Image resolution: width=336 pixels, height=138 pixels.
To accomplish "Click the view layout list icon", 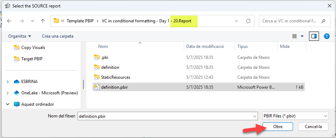I will (x=294, y=36).
